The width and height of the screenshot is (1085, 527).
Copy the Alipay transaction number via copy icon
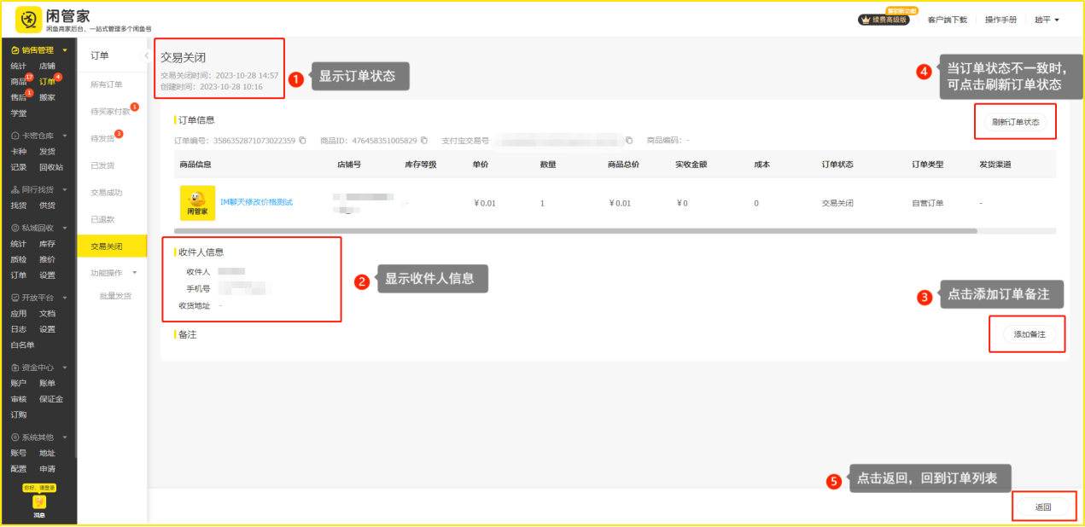pos(629,140)
